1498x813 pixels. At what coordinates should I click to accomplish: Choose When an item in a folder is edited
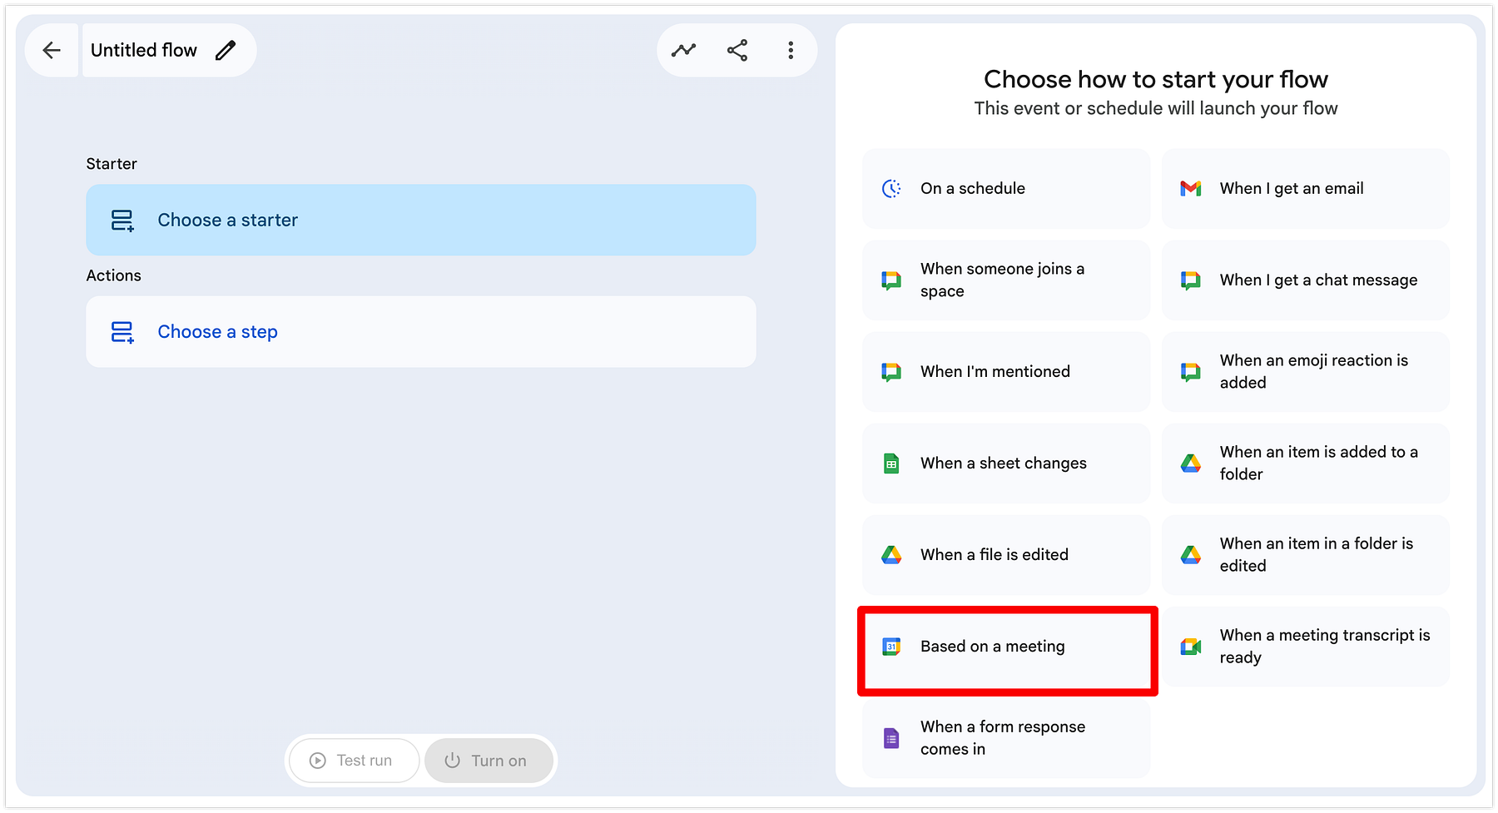tap(1306, 555)
